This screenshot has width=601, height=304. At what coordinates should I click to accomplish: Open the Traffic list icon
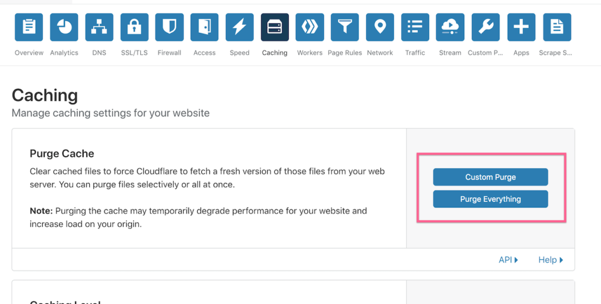(x=415, y=27)
